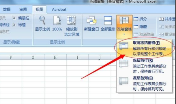
Task: Select column H header
Action: [55, 57]
